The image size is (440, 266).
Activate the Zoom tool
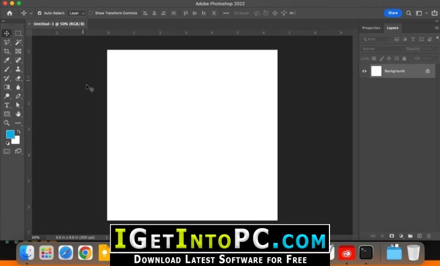coord(7,123)
